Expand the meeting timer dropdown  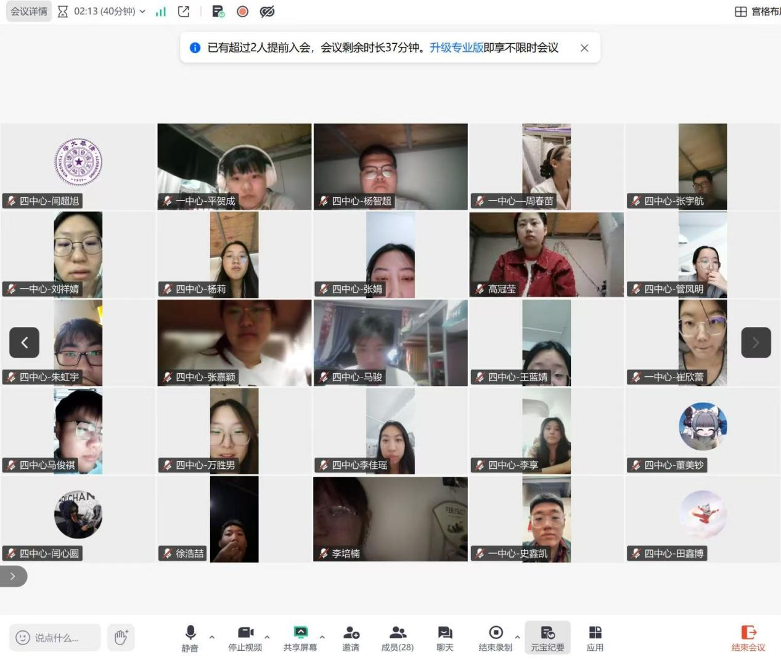tap(142, 11)
